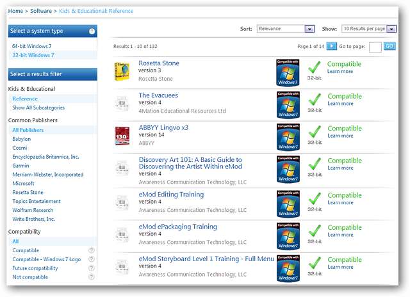Select 64-bit Windows 7 system type
Viewport: 410px width, 297px height.
click(31, 46)
